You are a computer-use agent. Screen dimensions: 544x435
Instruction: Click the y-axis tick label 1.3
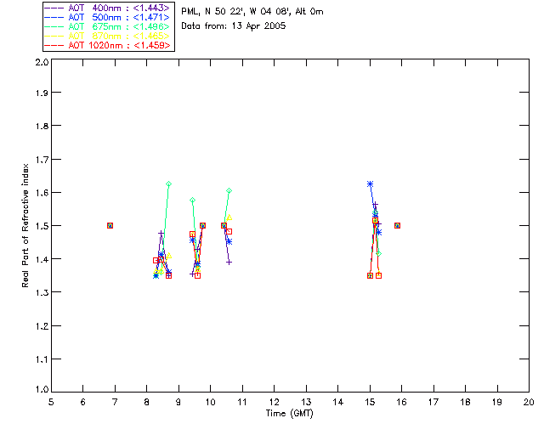point(42,292)
